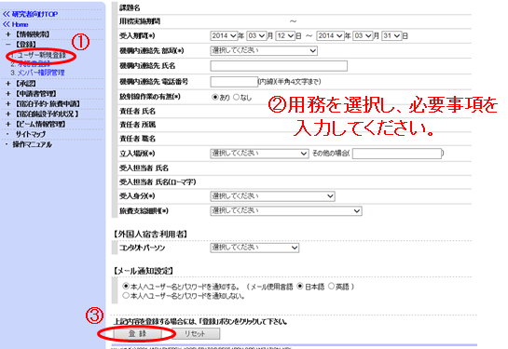Open the コンタクトパーソン dropdown
The image size is (508, 349).
coord(254,248)
